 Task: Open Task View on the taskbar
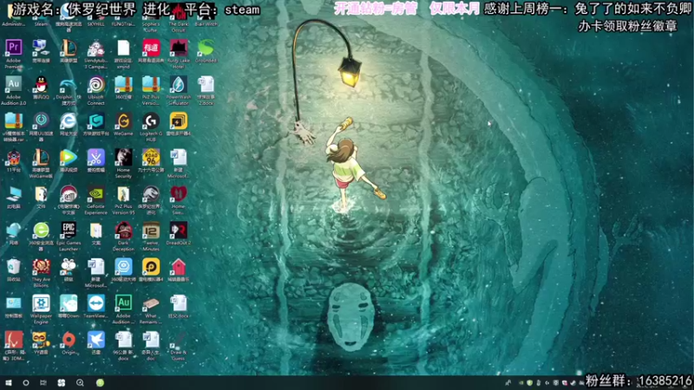coord(43,382)
